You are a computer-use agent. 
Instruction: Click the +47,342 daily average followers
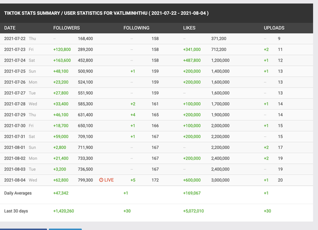click(61, 193)
